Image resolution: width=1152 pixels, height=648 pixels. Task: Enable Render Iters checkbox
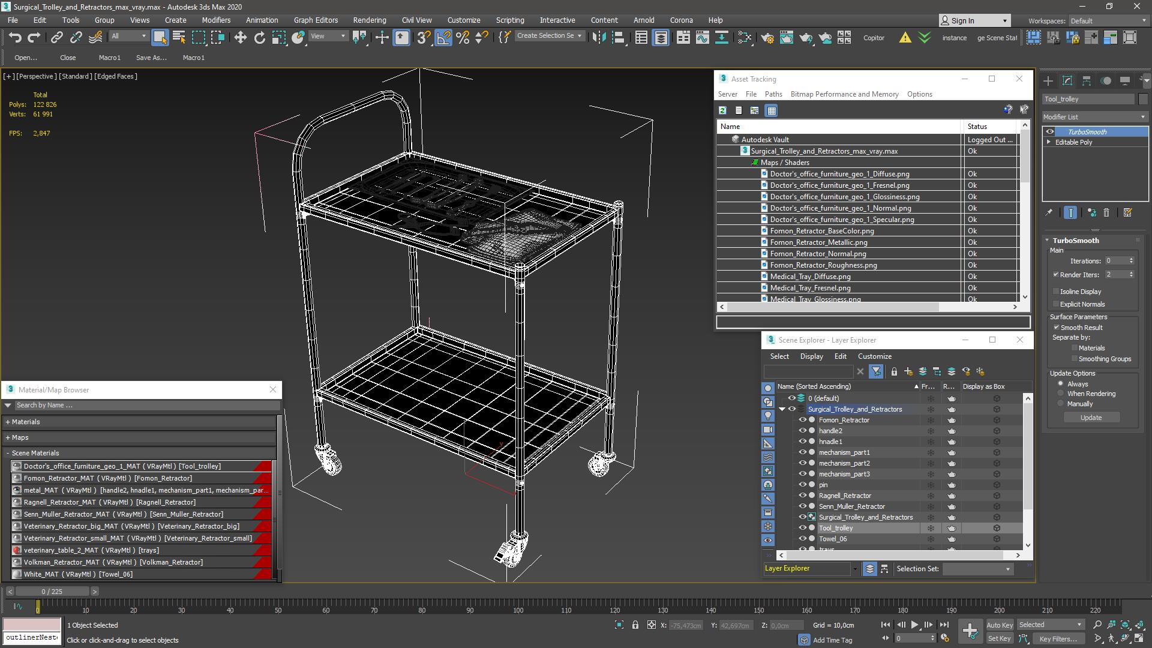point(1056,275)
